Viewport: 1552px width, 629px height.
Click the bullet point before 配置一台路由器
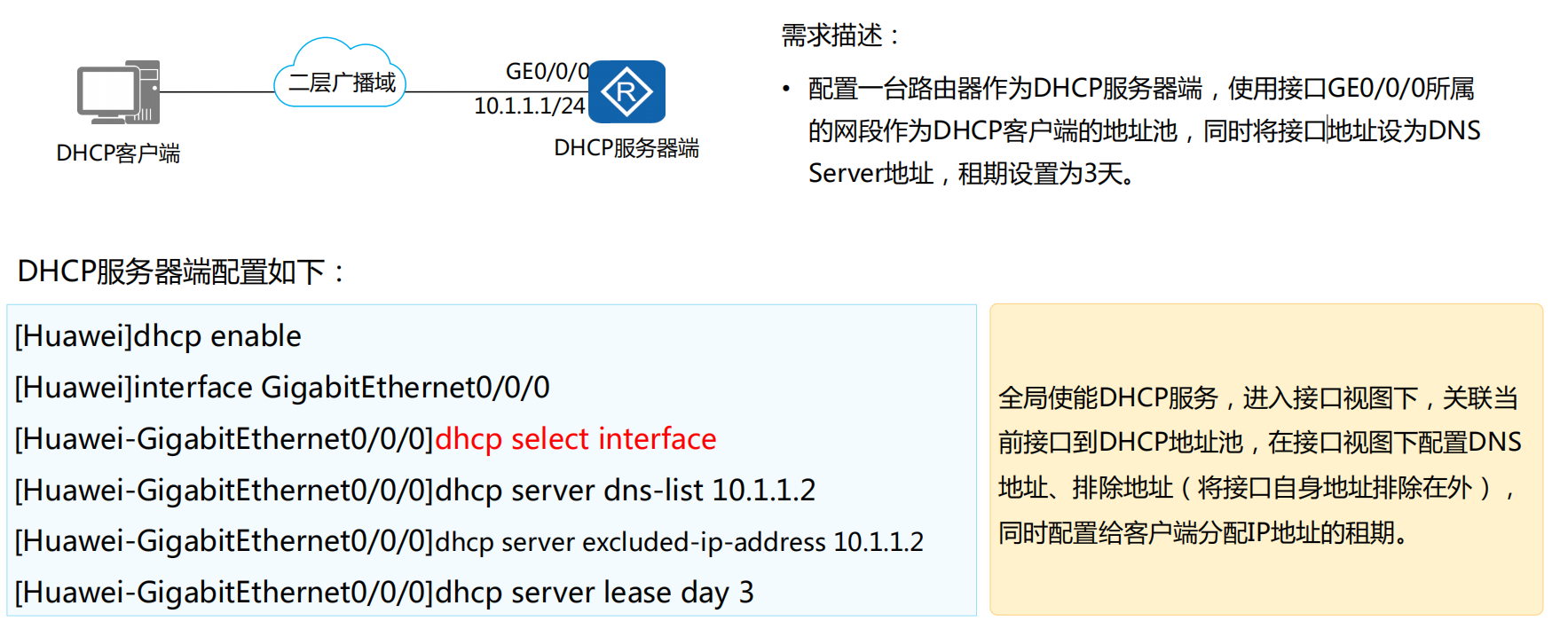786,89
